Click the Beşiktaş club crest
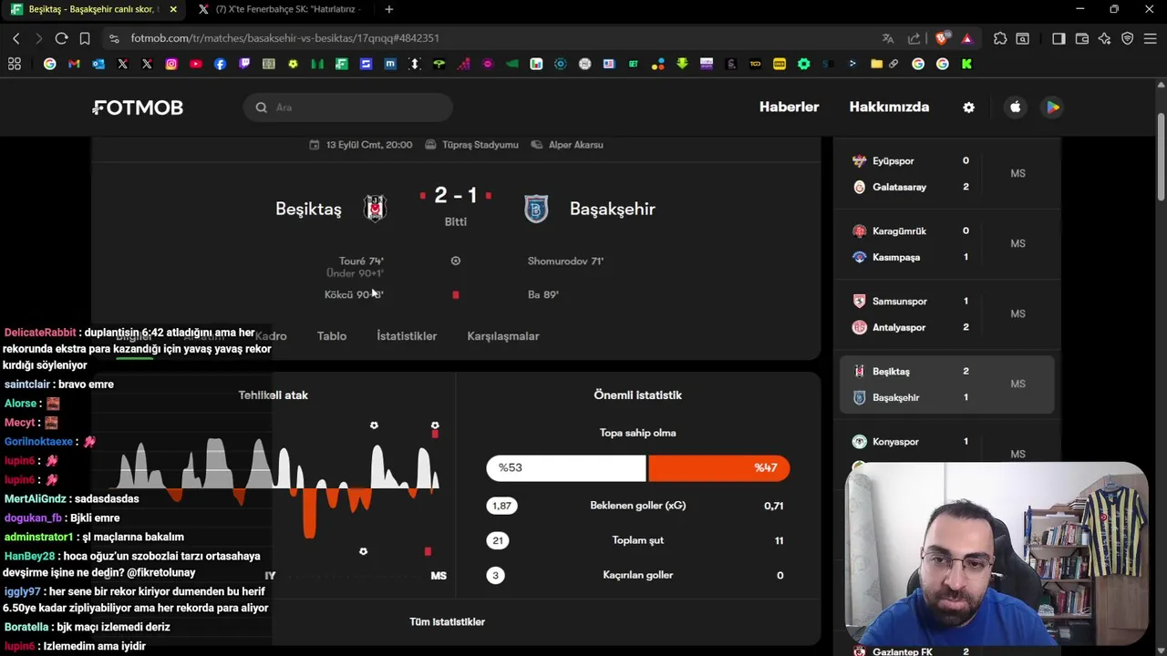This screenshot has width=1167, height=656. 375,209
